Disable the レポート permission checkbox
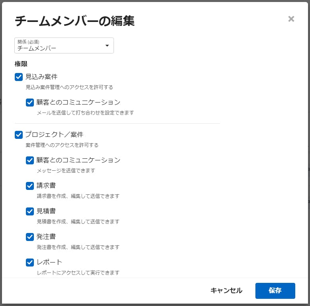The image size is (310, 306). click(30, 263)
